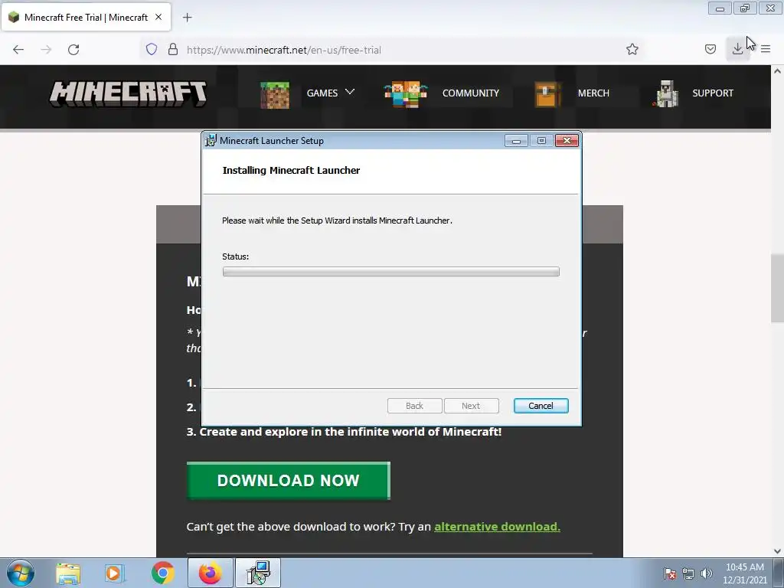This screenshot has width=784, height=588.
Task: Minimize the Firefox browser window
Action: click(720, 8)
